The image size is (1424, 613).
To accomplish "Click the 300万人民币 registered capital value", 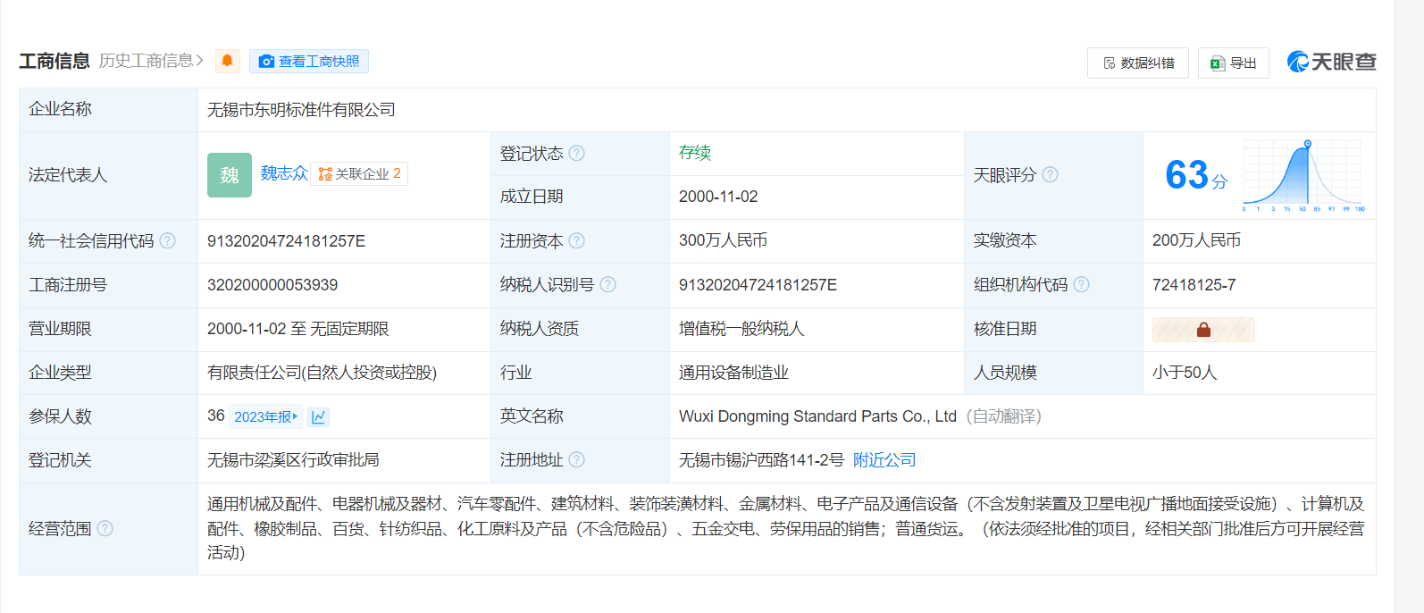I will tap(723, 240).
